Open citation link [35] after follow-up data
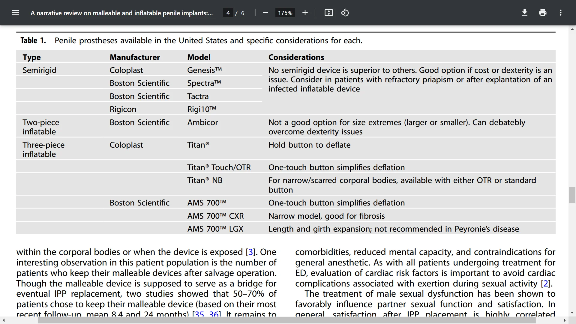The width and height of the screenshot is (576, 324). click(x=199, y=314)
